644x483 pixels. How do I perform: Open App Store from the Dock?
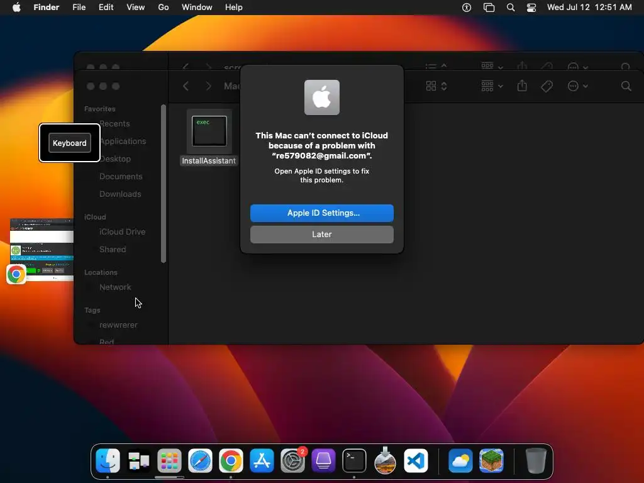click(x=262, y=461)
